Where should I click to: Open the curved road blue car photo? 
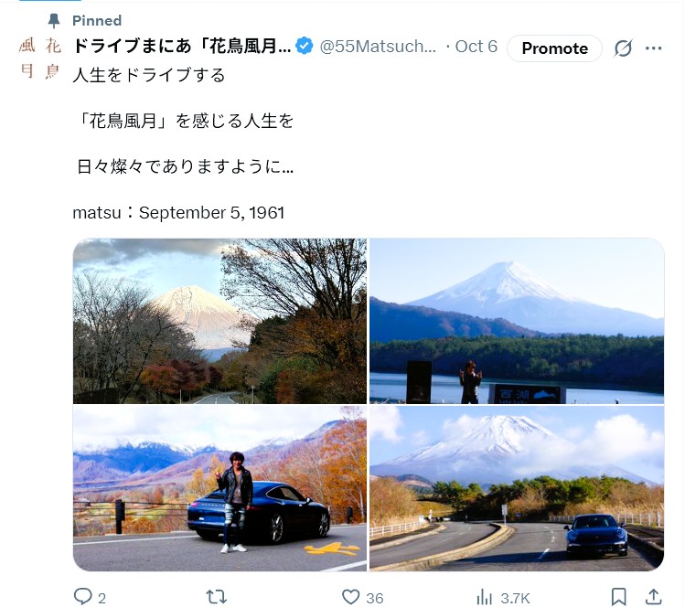pos(517,488)
